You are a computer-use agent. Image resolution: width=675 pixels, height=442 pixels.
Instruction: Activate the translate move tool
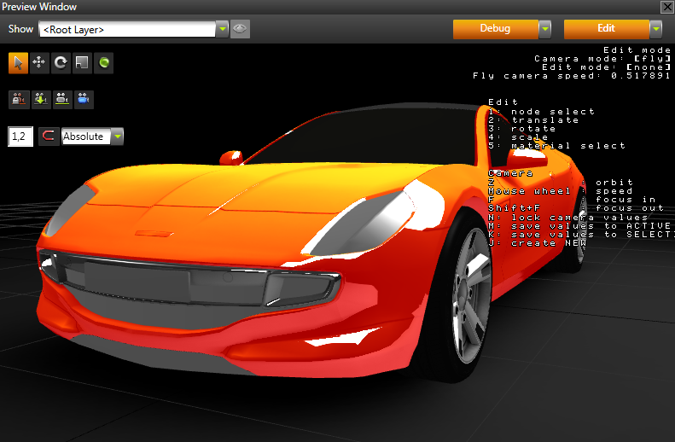[39, 63]
